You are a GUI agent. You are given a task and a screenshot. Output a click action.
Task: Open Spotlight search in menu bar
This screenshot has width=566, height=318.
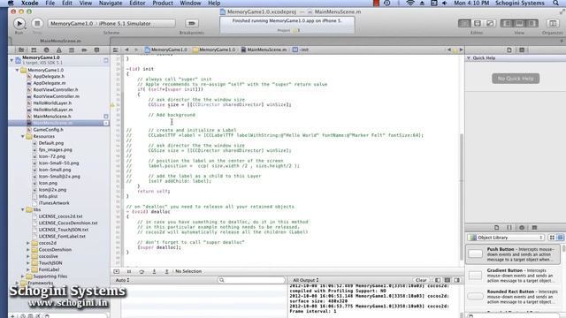556,4
